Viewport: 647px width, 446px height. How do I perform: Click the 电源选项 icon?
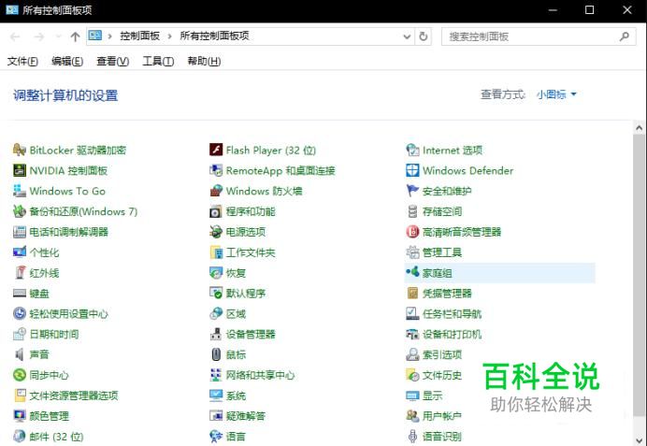pyautogui.click(x=216, y=232)
